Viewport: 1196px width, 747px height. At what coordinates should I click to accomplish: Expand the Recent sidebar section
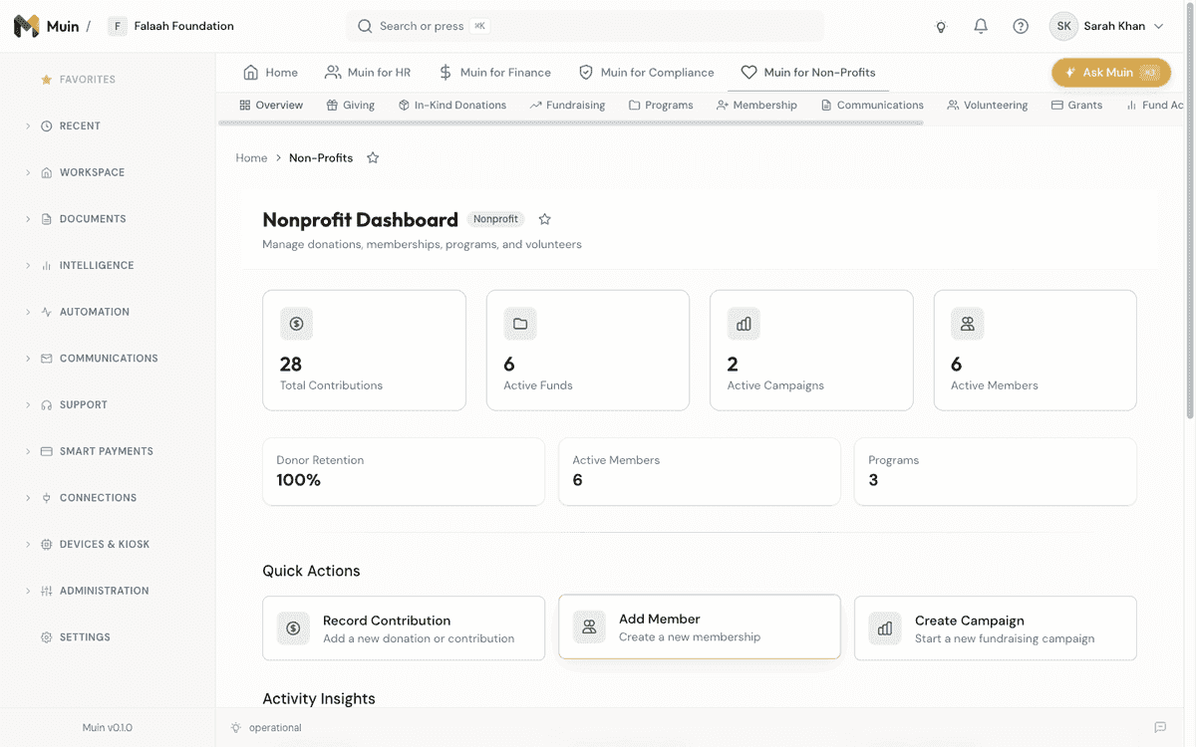click(x=28, y=126)
